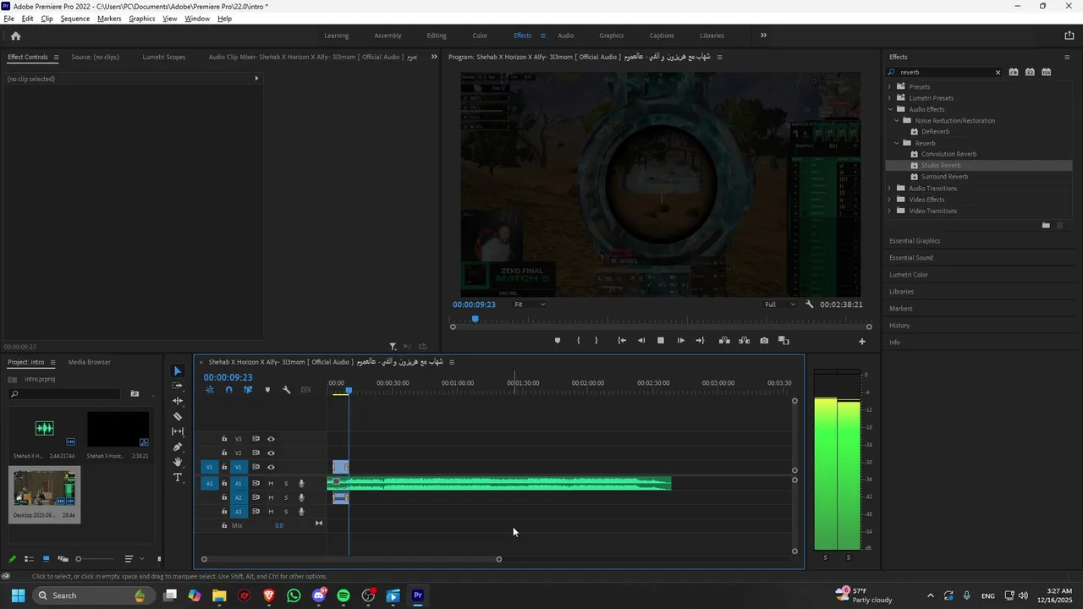Click Mark In button in Program Monitor
This screenshot has width=1083, height=609.
click(x=579, y=341)
